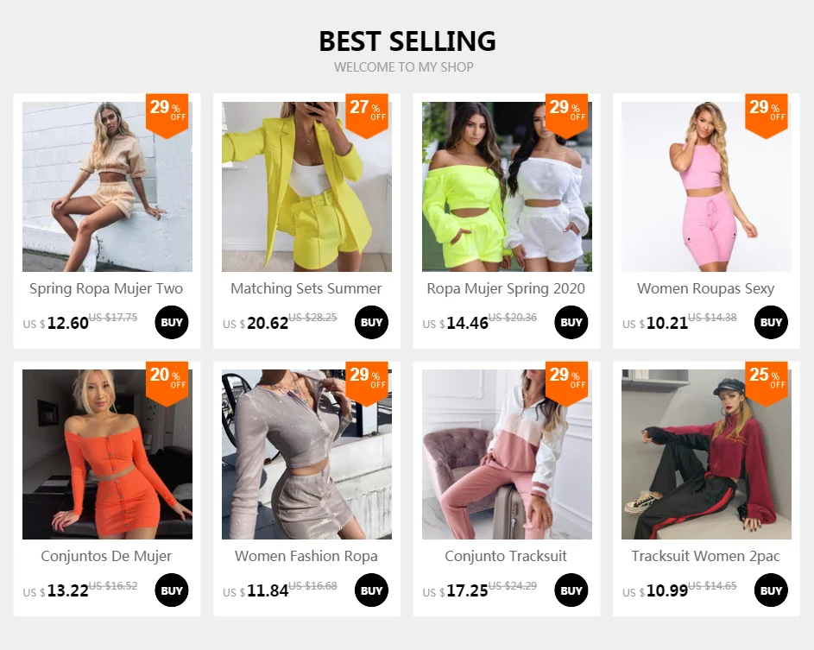This screenshot has width=814, height=650.
Task: Open the yellow blazer set photo
Action: click(x=306, y=186)
